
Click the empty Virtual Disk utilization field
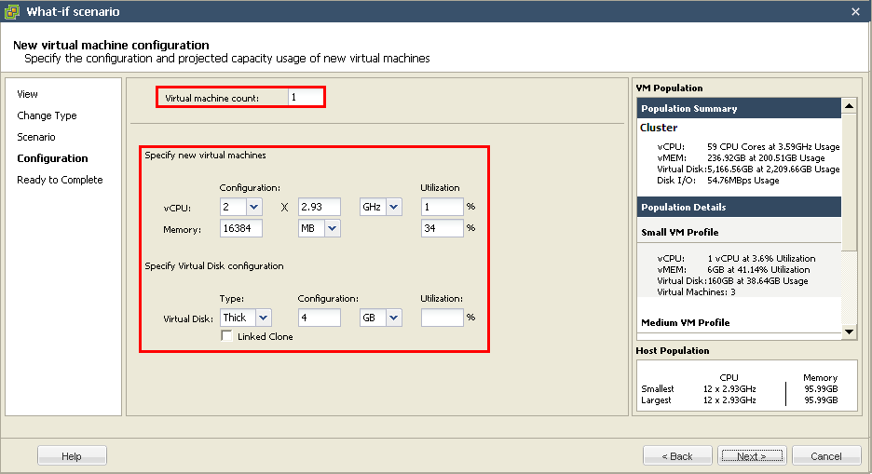click(x=443, y=318)
